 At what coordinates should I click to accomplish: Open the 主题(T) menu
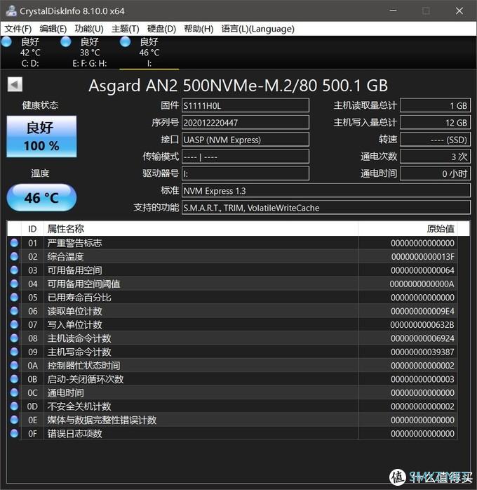click(x=125, y=29)
